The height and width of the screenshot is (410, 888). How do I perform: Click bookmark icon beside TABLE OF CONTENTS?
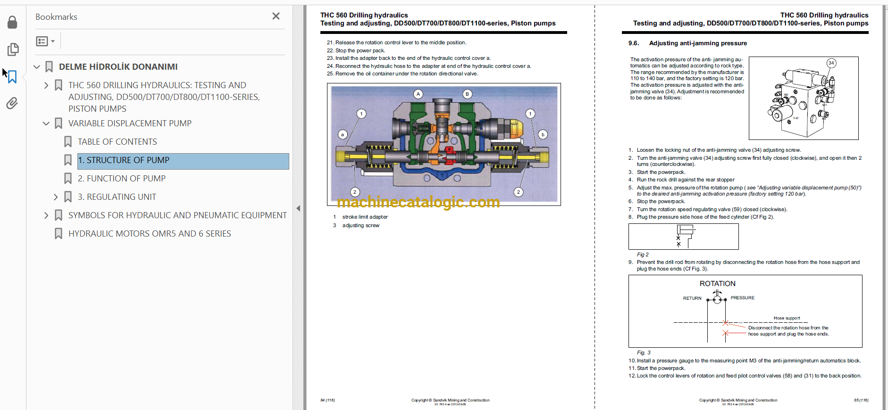68,142
